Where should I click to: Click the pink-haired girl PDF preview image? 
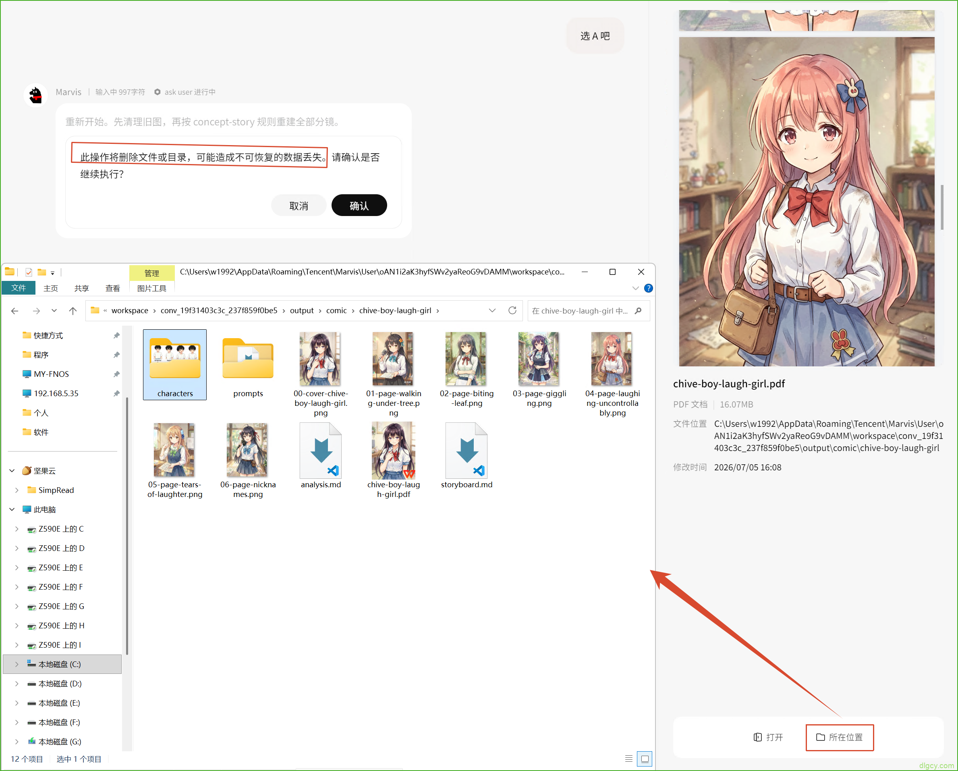(807, 202)
